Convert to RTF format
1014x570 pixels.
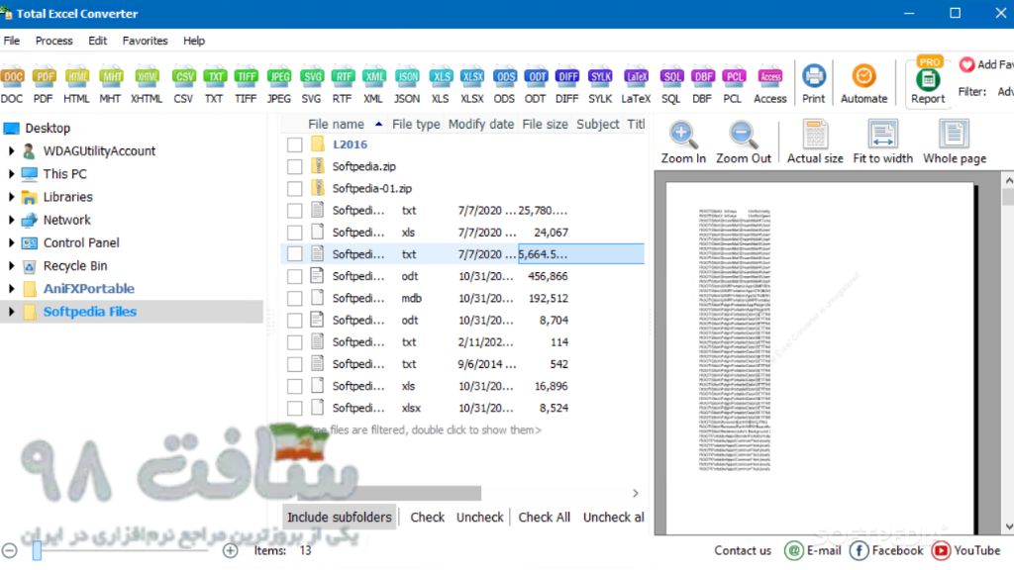point(342,85)
